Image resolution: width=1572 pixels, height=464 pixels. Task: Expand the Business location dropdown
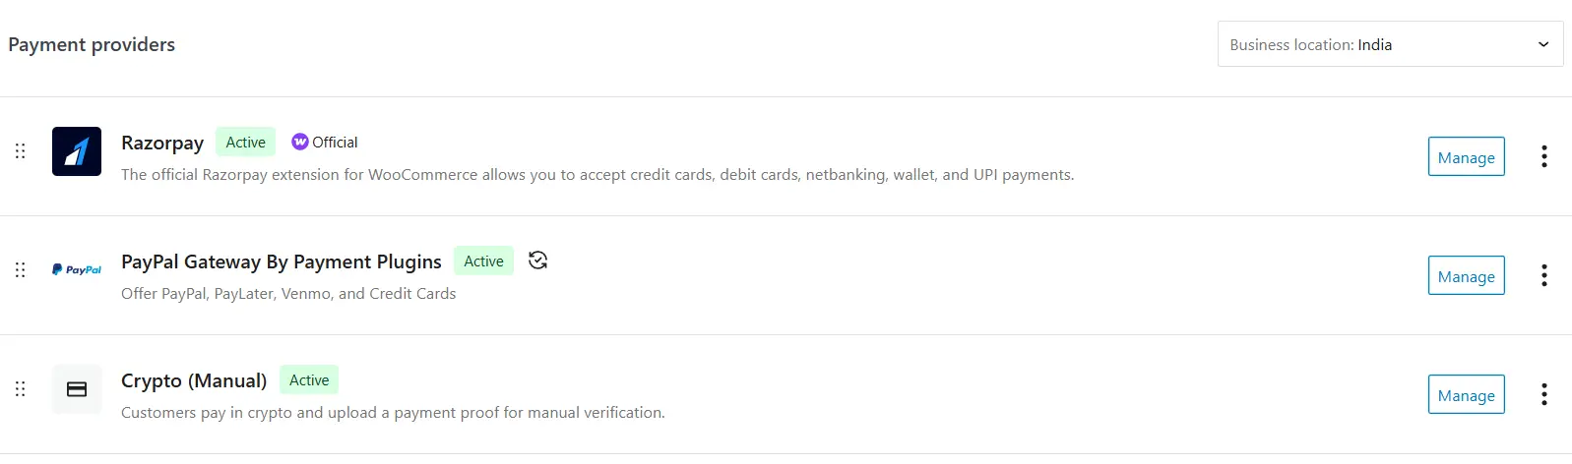tap(1390, 44)
